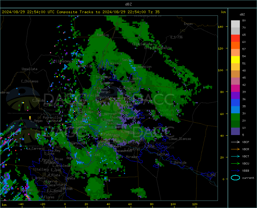Image resolution: width=257 pixels, height=208 pixels.
Task: Click the legend's dBZ heading
Action: pos(242,15)
